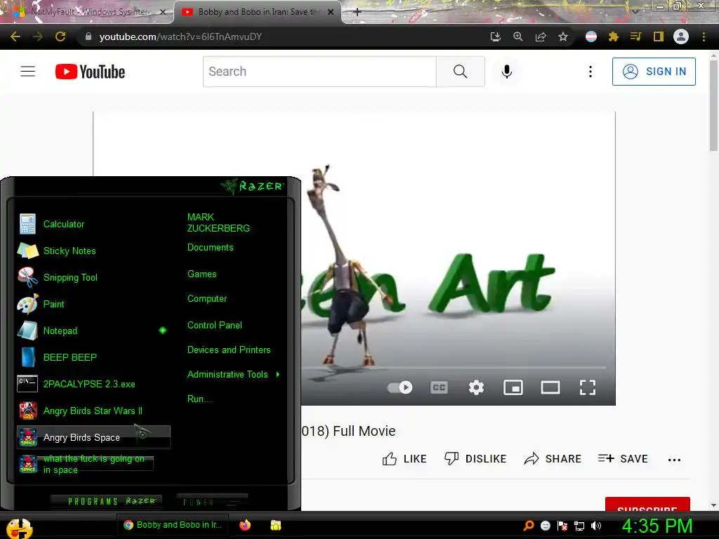The image size is (719, 539).
Task: Reload the YouTube page
Action: click(x=60, y=36)
